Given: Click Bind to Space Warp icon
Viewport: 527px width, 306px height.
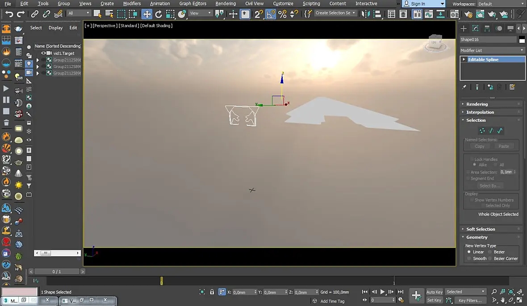Looking at the screenshot, I should (58, 14).
